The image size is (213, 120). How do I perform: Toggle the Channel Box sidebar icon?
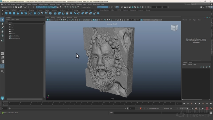(211, 7)
